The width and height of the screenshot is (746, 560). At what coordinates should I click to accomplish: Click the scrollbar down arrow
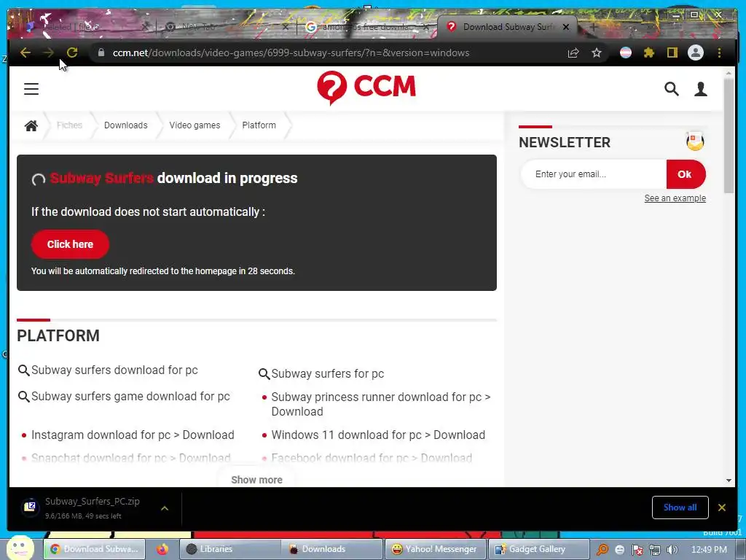(729, 481)
